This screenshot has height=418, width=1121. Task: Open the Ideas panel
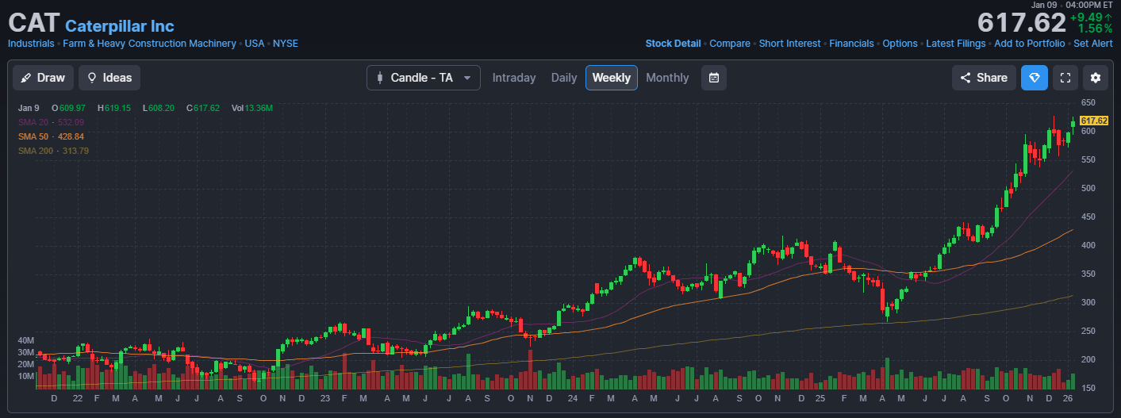click(109, 78)
